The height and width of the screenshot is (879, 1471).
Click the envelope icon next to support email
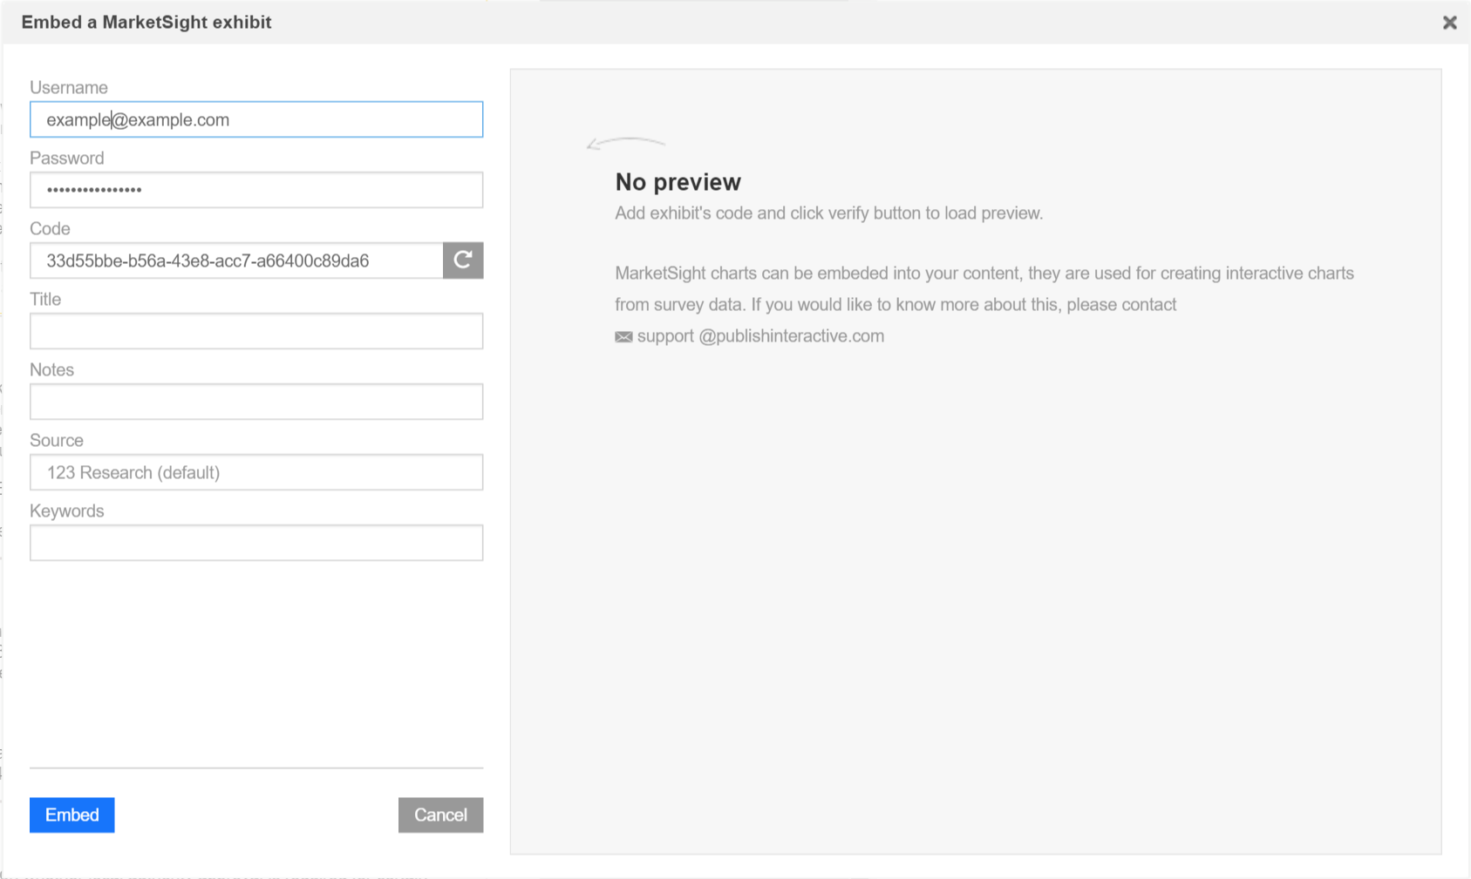point(623,336)
